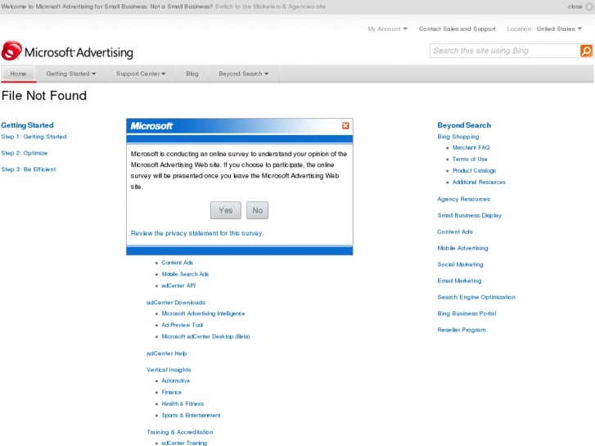Open Agency Resources link

(x=464, y=199)
